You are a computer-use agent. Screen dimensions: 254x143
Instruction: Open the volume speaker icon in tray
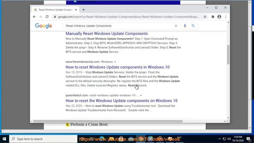229,139
